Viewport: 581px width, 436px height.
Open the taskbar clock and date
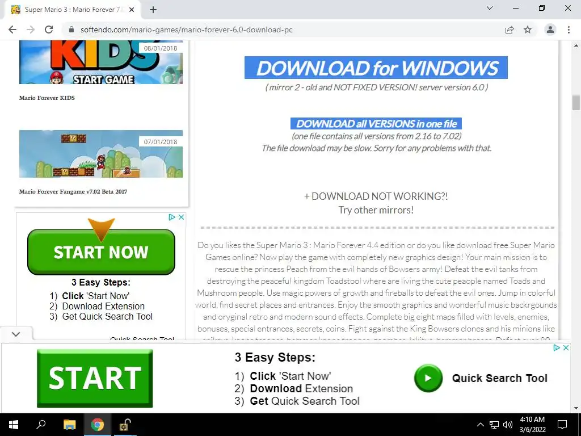(x=532, y=425)
